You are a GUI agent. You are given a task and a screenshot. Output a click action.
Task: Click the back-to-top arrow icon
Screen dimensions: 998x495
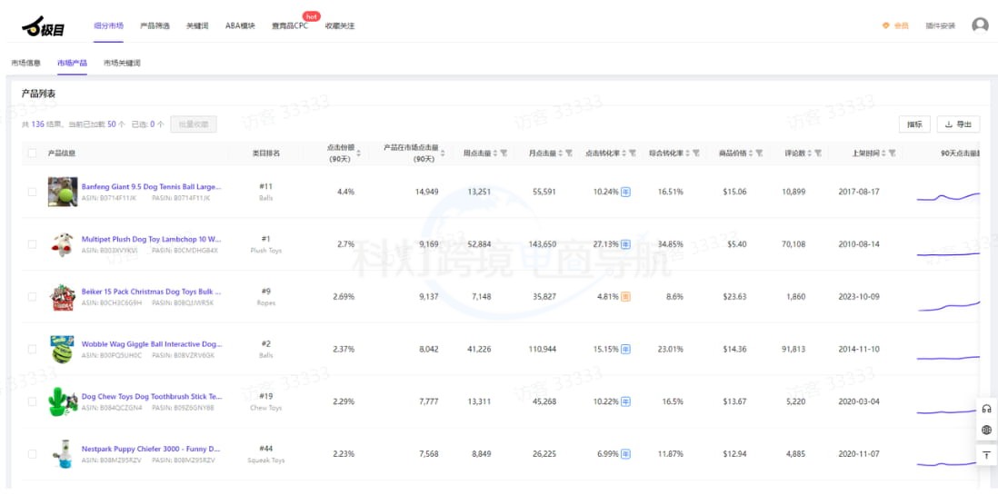[x=986, y=454]
